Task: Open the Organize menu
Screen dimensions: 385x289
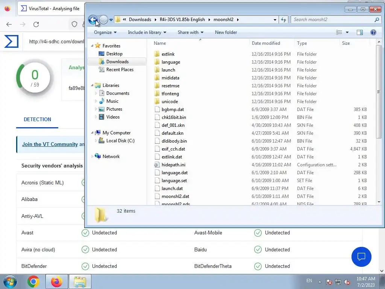Action: click(105, 32)
